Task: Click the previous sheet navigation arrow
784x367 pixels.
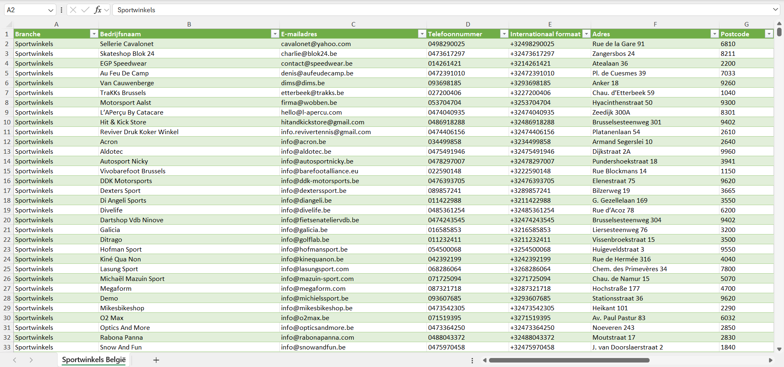Action: [x=15, y=360]
